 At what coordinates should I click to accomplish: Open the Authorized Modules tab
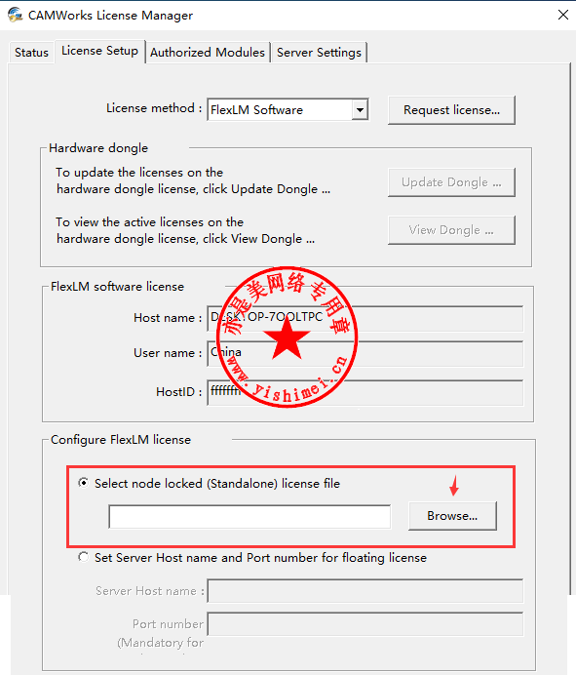point(208,53)
